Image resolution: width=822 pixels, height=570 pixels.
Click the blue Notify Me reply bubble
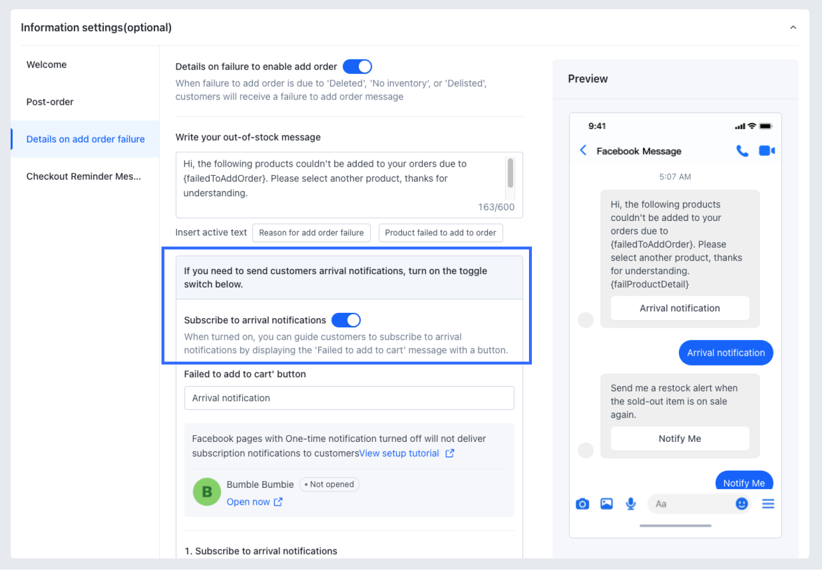744,481
